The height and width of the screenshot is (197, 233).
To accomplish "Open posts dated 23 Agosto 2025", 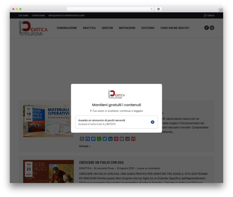I will [x=125, y=168].
